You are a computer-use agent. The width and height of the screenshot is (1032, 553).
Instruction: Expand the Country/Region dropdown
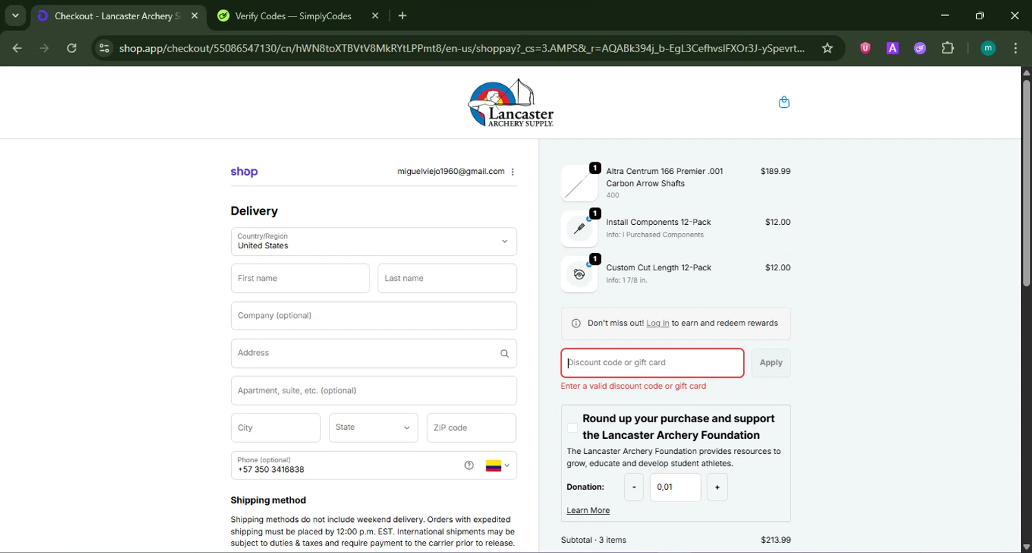coord(374,241)
